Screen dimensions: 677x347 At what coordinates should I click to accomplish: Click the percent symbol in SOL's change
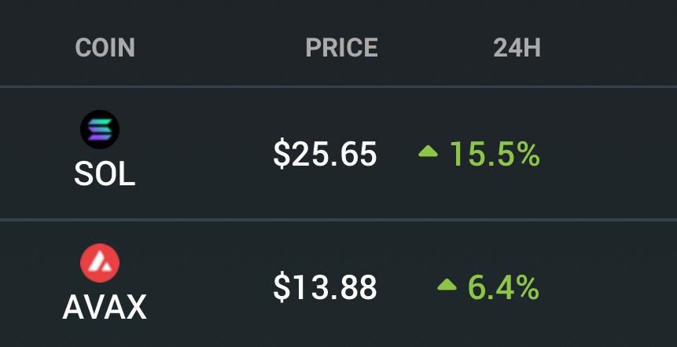(x=529, y=155)
